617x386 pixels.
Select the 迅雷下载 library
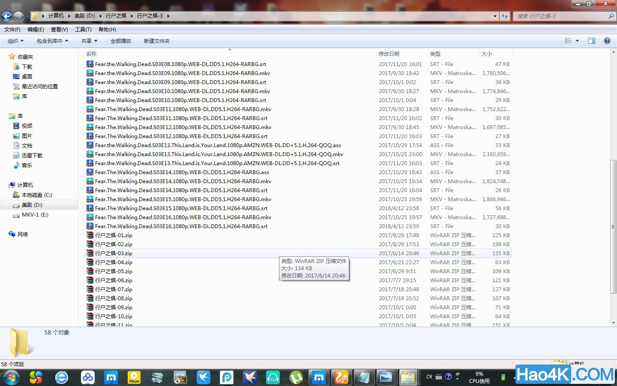tap(32, 155)
